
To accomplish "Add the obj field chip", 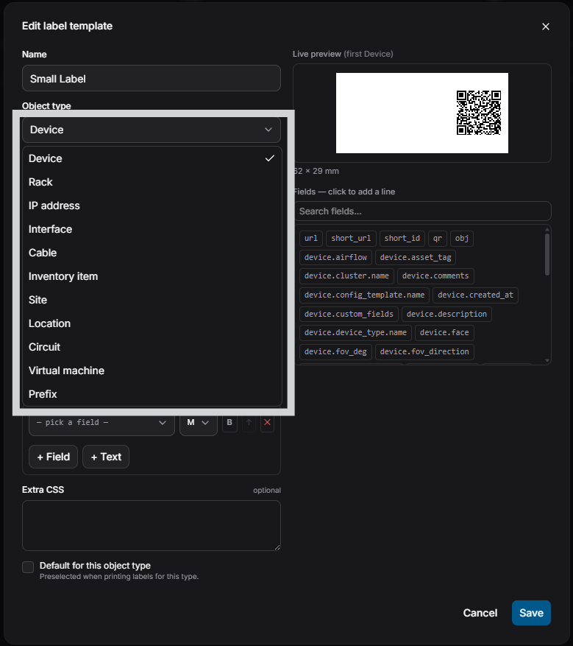I will (461, 239).
